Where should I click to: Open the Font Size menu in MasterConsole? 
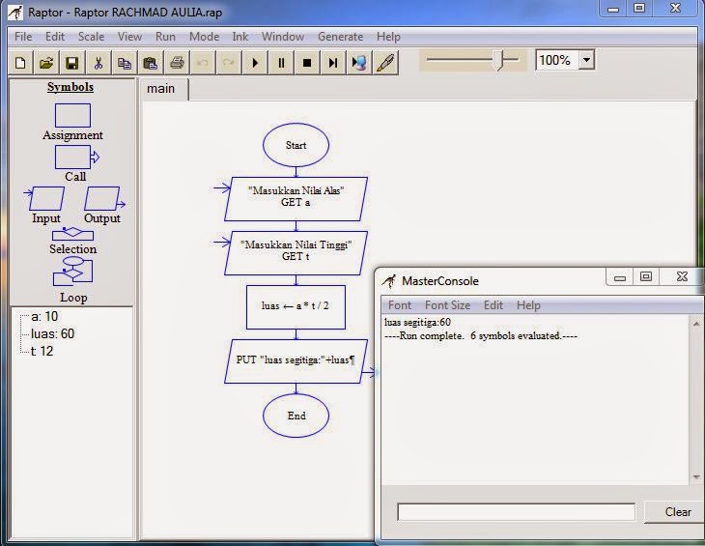click(447, 305)
